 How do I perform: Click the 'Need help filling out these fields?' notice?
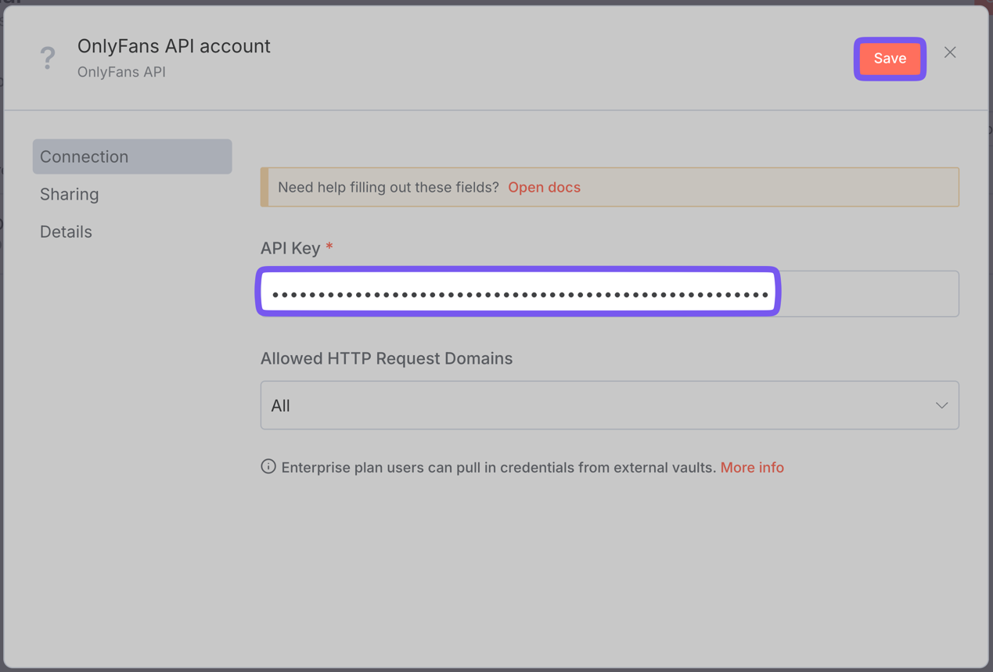coord(388,187)
